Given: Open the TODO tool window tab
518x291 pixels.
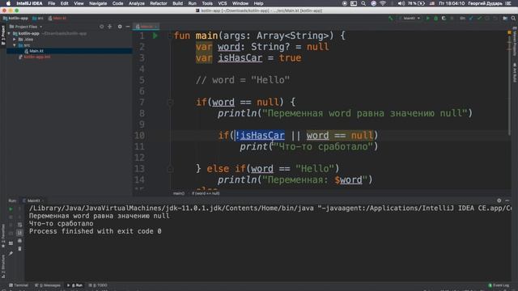Looking at the screenshot, I should 98,285.
